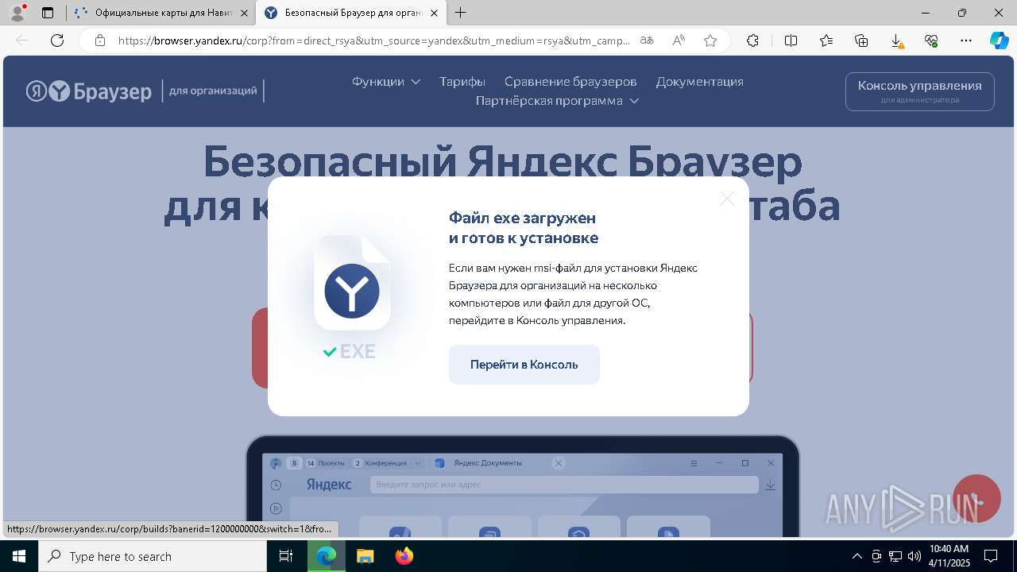Click the для организаций label link

[213, 91]
